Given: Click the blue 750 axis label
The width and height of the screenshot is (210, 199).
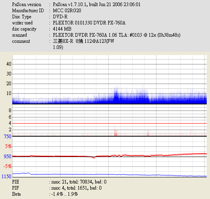Looking at the screenshot, I should pyautogui.click(x=8, y=137).
